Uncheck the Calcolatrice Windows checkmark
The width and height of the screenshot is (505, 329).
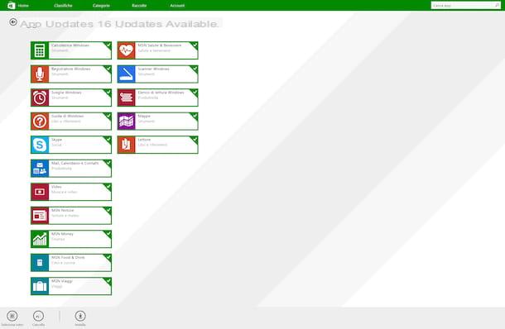pos(108,45)
